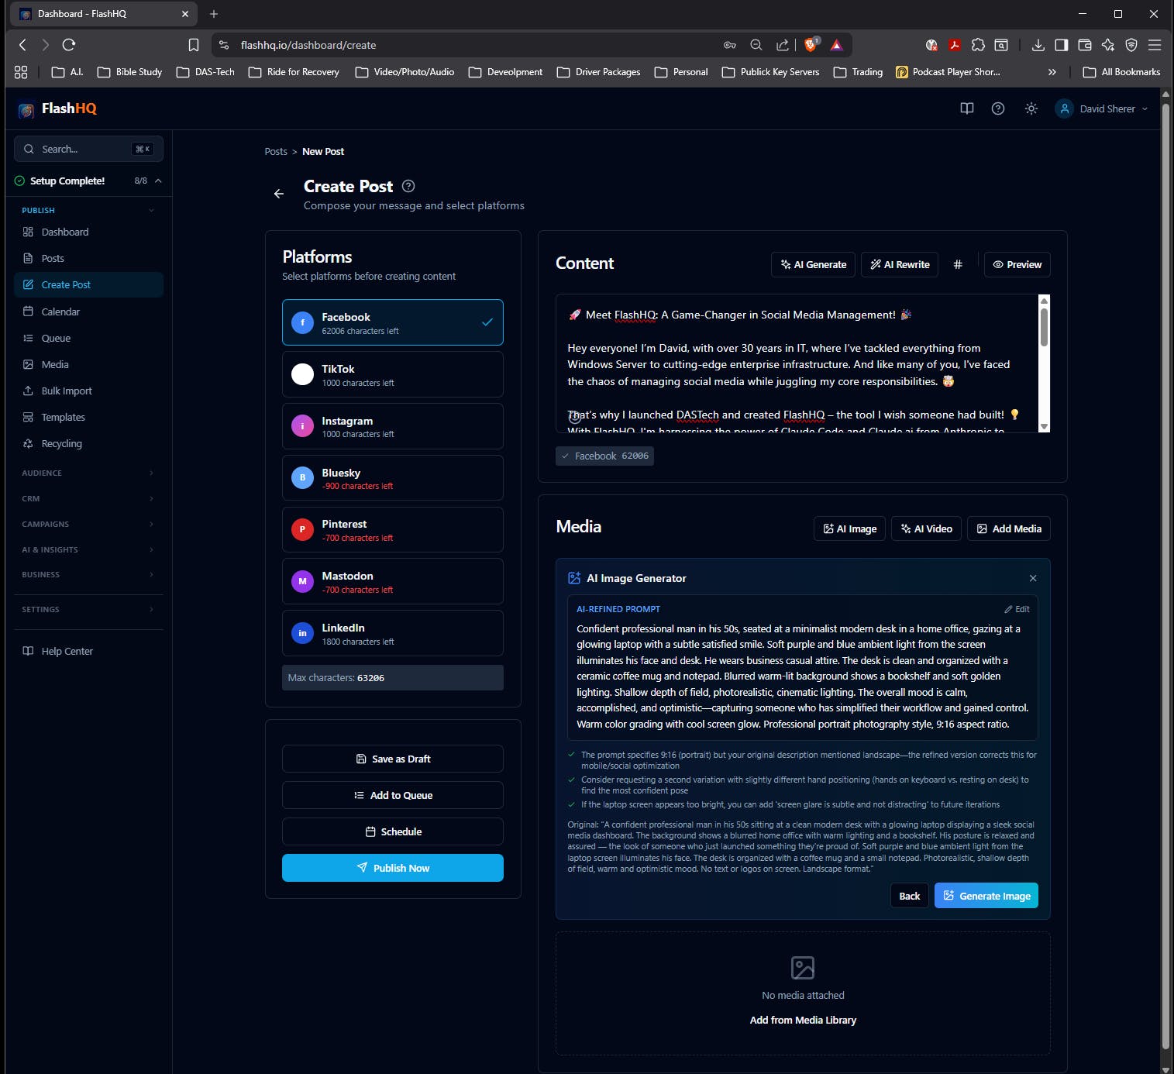Open the Brave shields icon
Screen dimensions: 1174x1074
811,45
